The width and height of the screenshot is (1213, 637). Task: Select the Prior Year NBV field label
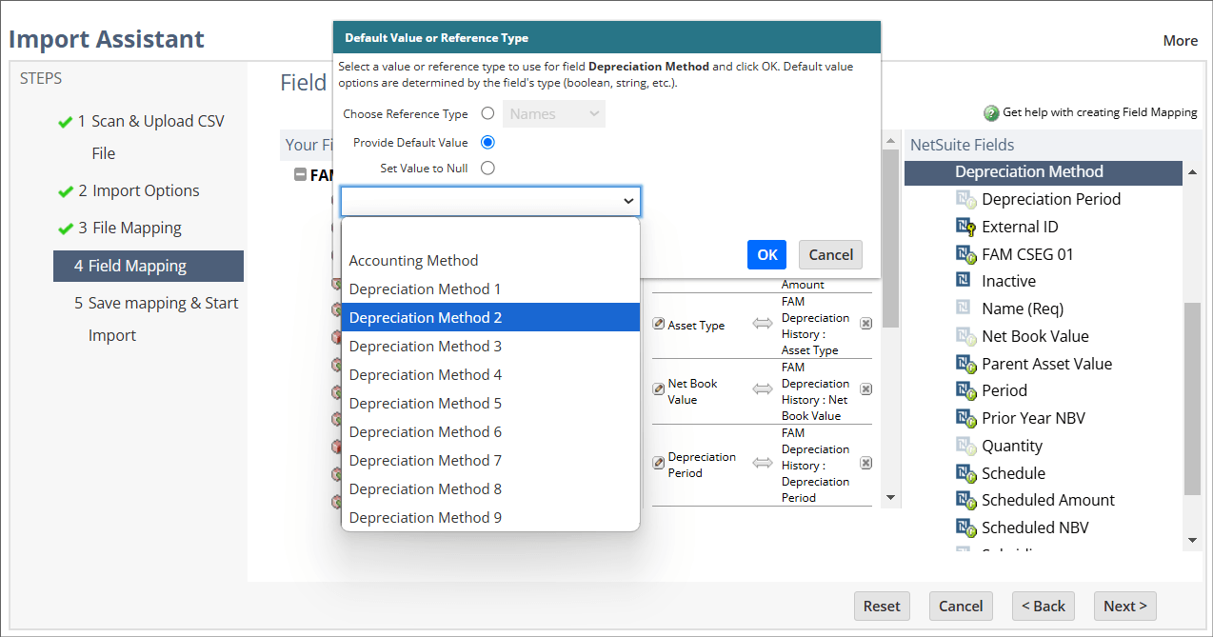point(1033,418)
